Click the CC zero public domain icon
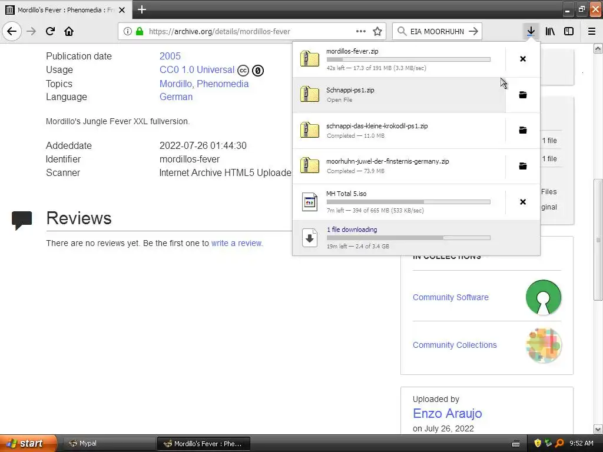Viewport: 603px width, 452px height. 258,71
